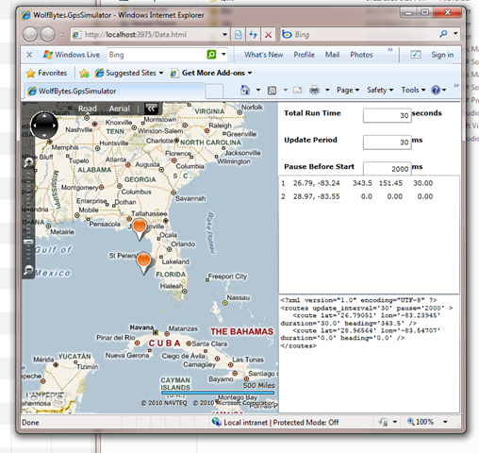The image size is (479, 453).
Task: Click the Total Run Time input field
Action: point(388,115)
